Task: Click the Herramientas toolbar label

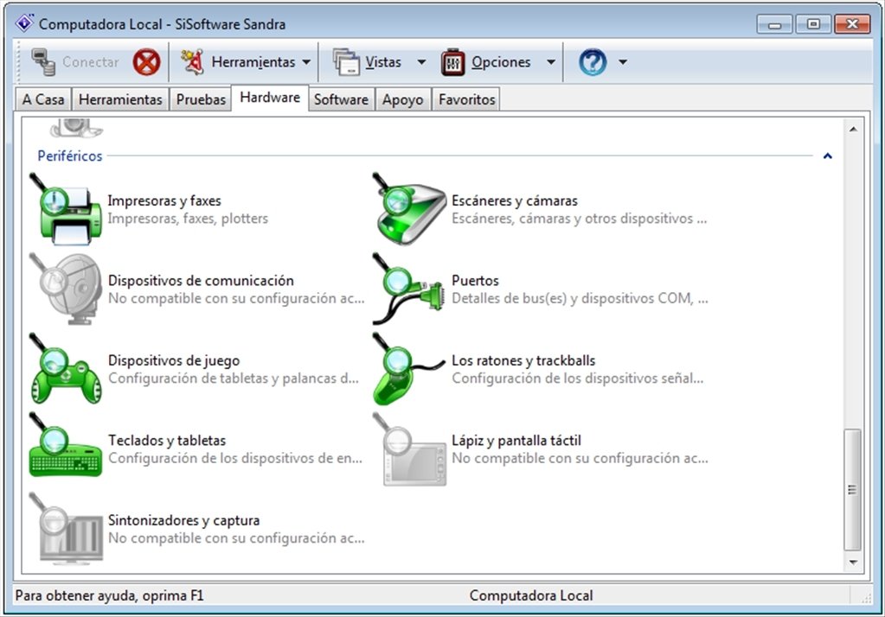Action: tap(253, 62)
